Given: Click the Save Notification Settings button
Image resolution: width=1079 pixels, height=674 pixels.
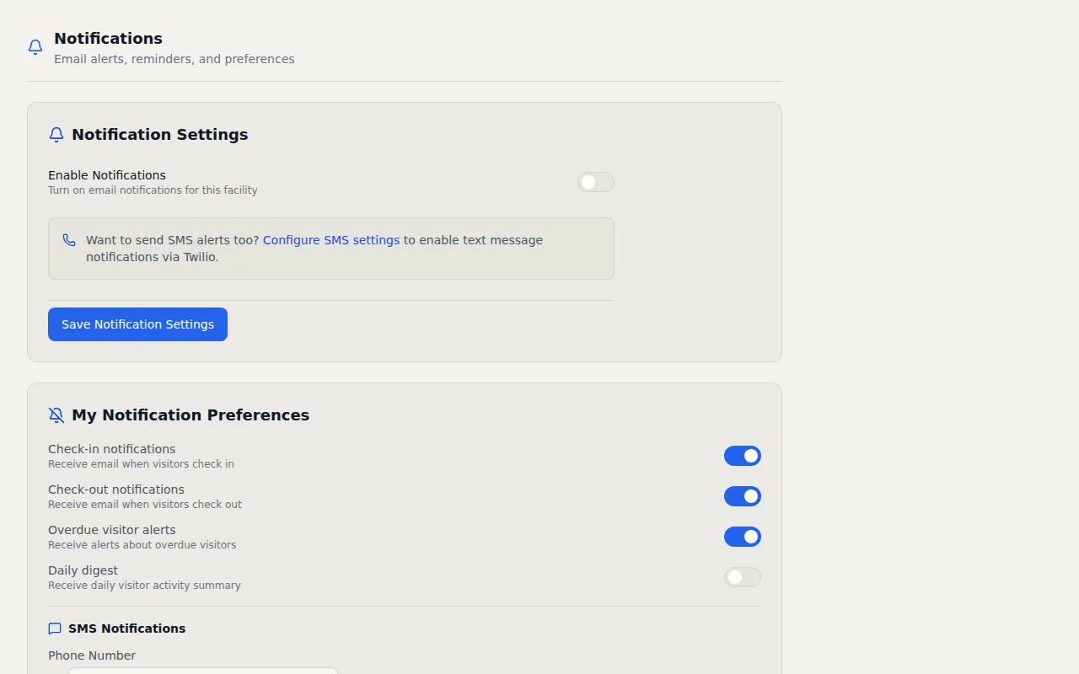Looking at the screenshot, I should pos(137,324).
